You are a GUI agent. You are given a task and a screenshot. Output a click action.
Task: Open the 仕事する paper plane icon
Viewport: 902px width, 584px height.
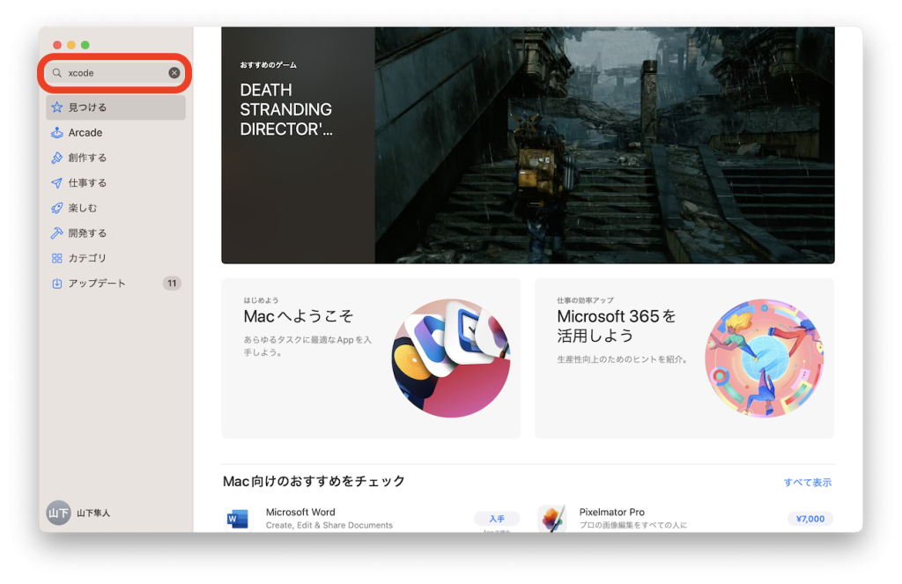pos(57,183)
